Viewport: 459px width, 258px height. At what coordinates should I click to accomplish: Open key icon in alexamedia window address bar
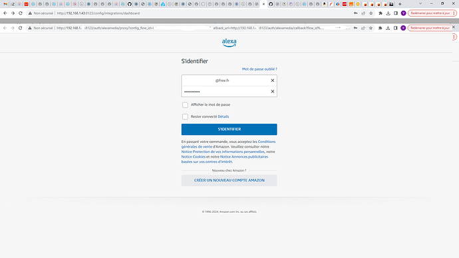point(355,28)
